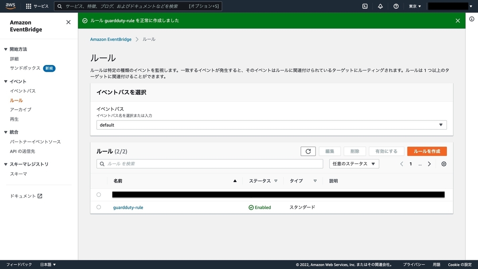Screen dimensions: 478x269
Task: Go to the AWS console home via the logo
Action: pos(10,6)
